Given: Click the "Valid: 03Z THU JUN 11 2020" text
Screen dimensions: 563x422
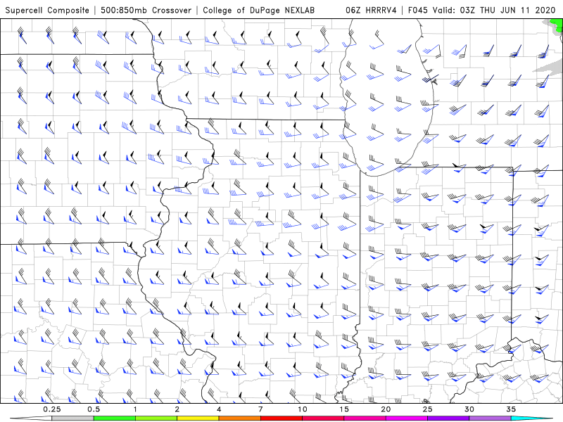Looking at the screenshot, I should click(x=494, y=10).
